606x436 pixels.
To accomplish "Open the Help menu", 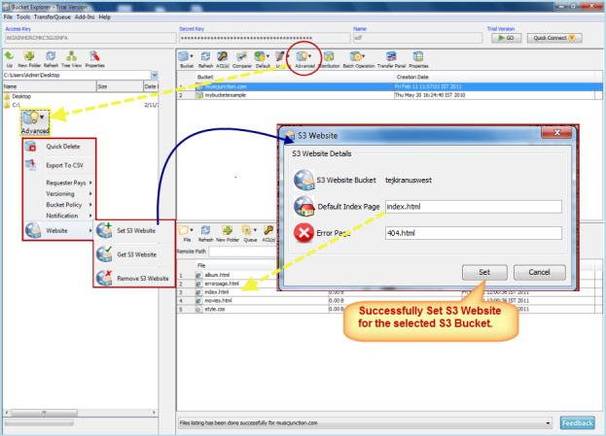I will (104, 17).
